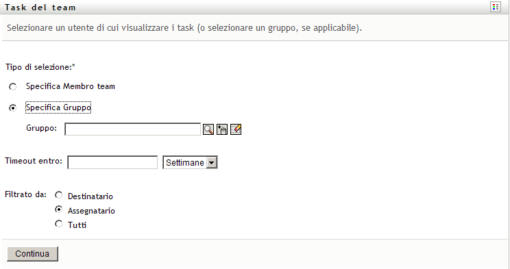
Task: Click inside the Gruppo text field
Action: point(133,129)
